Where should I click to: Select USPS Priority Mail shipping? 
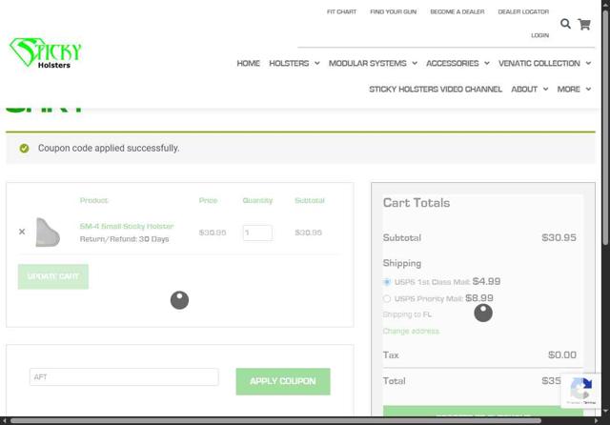pos(387,298)
